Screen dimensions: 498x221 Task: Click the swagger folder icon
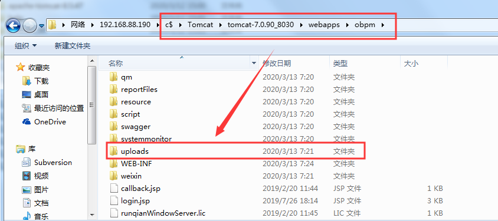click(114, 126)
